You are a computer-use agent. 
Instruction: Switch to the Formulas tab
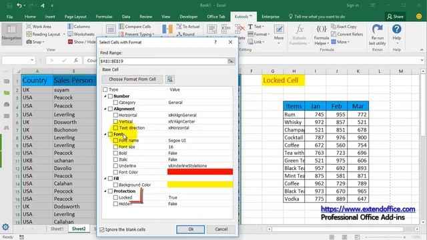[104, 17]
